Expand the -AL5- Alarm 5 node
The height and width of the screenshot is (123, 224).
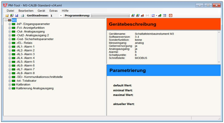[x=10, y=62]
